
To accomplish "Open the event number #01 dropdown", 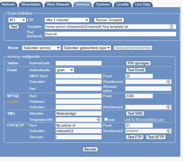I will 17,20.
